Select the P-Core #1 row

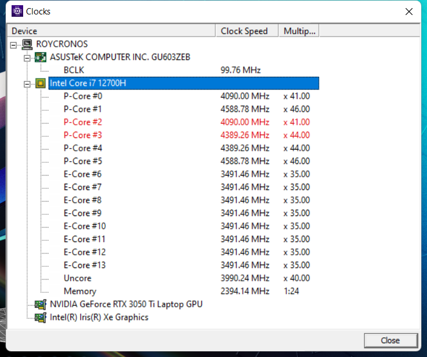pos(83,109)
